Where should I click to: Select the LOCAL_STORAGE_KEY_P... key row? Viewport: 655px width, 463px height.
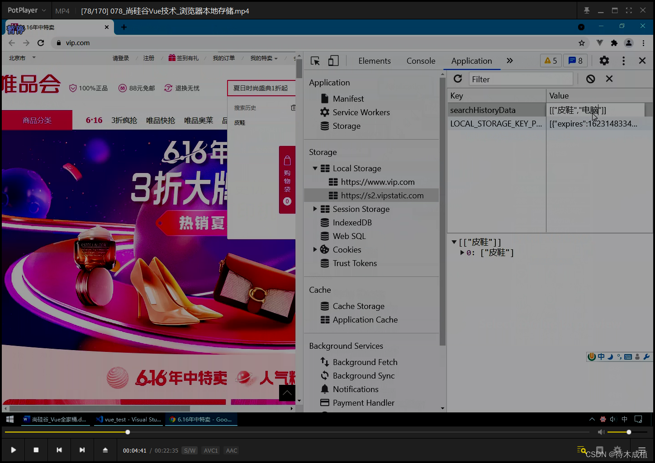[x=497, y=124]
